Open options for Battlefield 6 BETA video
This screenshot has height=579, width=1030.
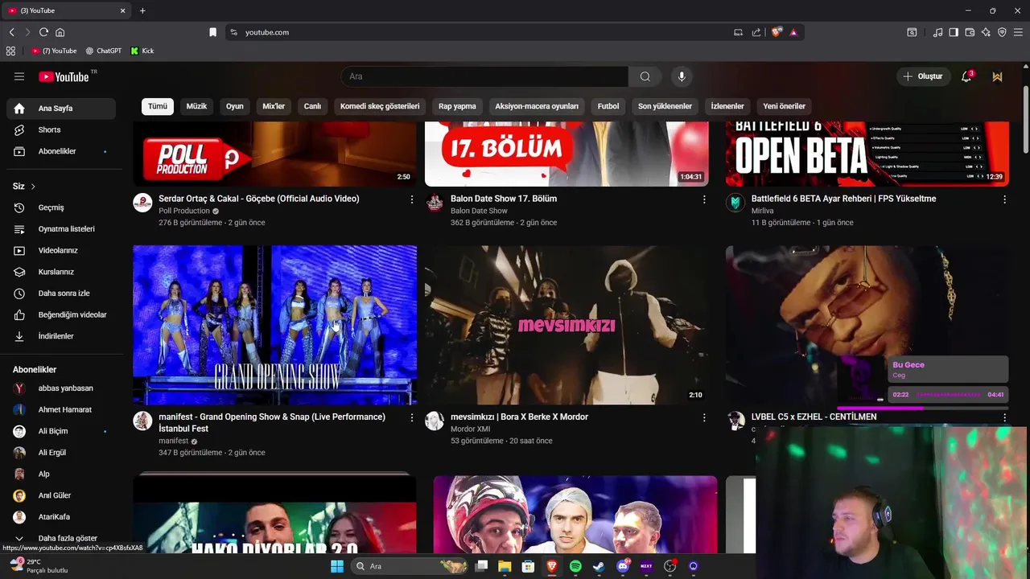point(1004,199)
